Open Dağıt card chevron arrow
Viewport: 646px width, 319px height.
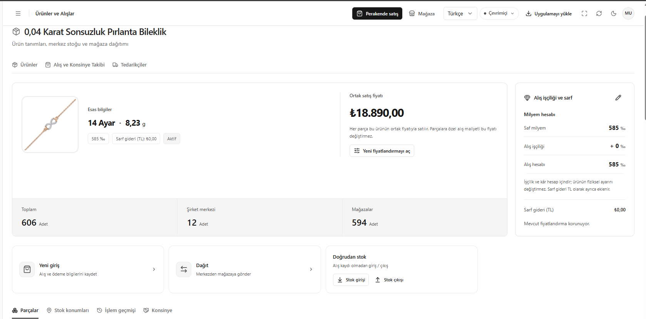[x=311, y=269]
